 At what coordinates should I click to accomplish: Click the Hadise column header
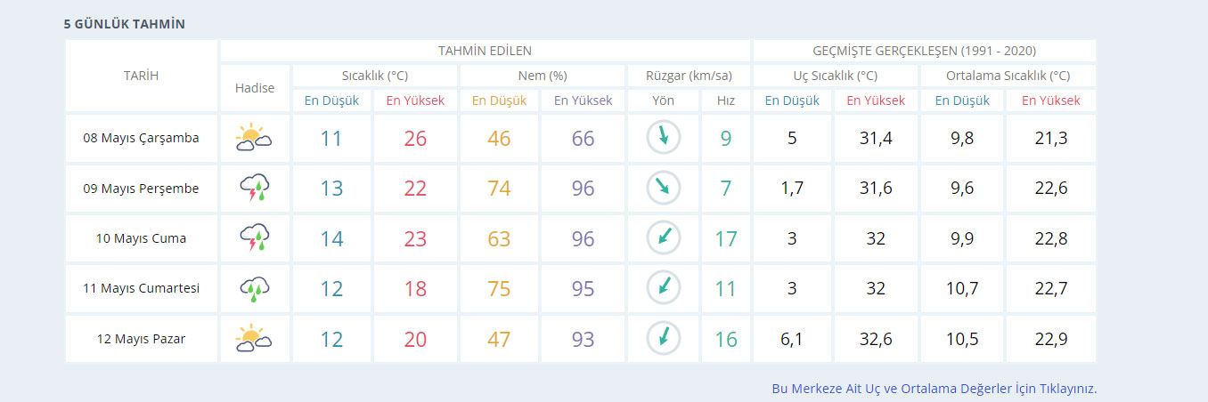tap(255, 88)
